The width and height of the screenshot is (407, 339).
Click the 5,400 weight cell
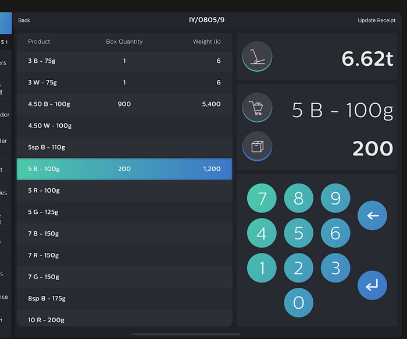(211, 104)
